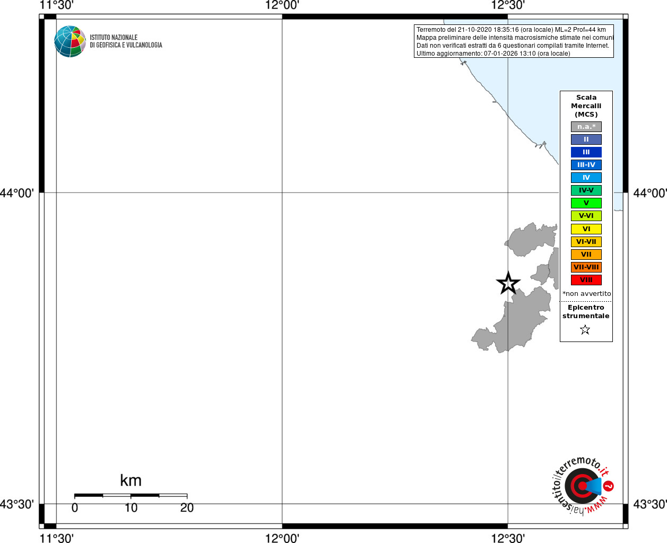Click the scale bar's 0 mark
The height and width of the screenshot is (543, 667).
75,508
